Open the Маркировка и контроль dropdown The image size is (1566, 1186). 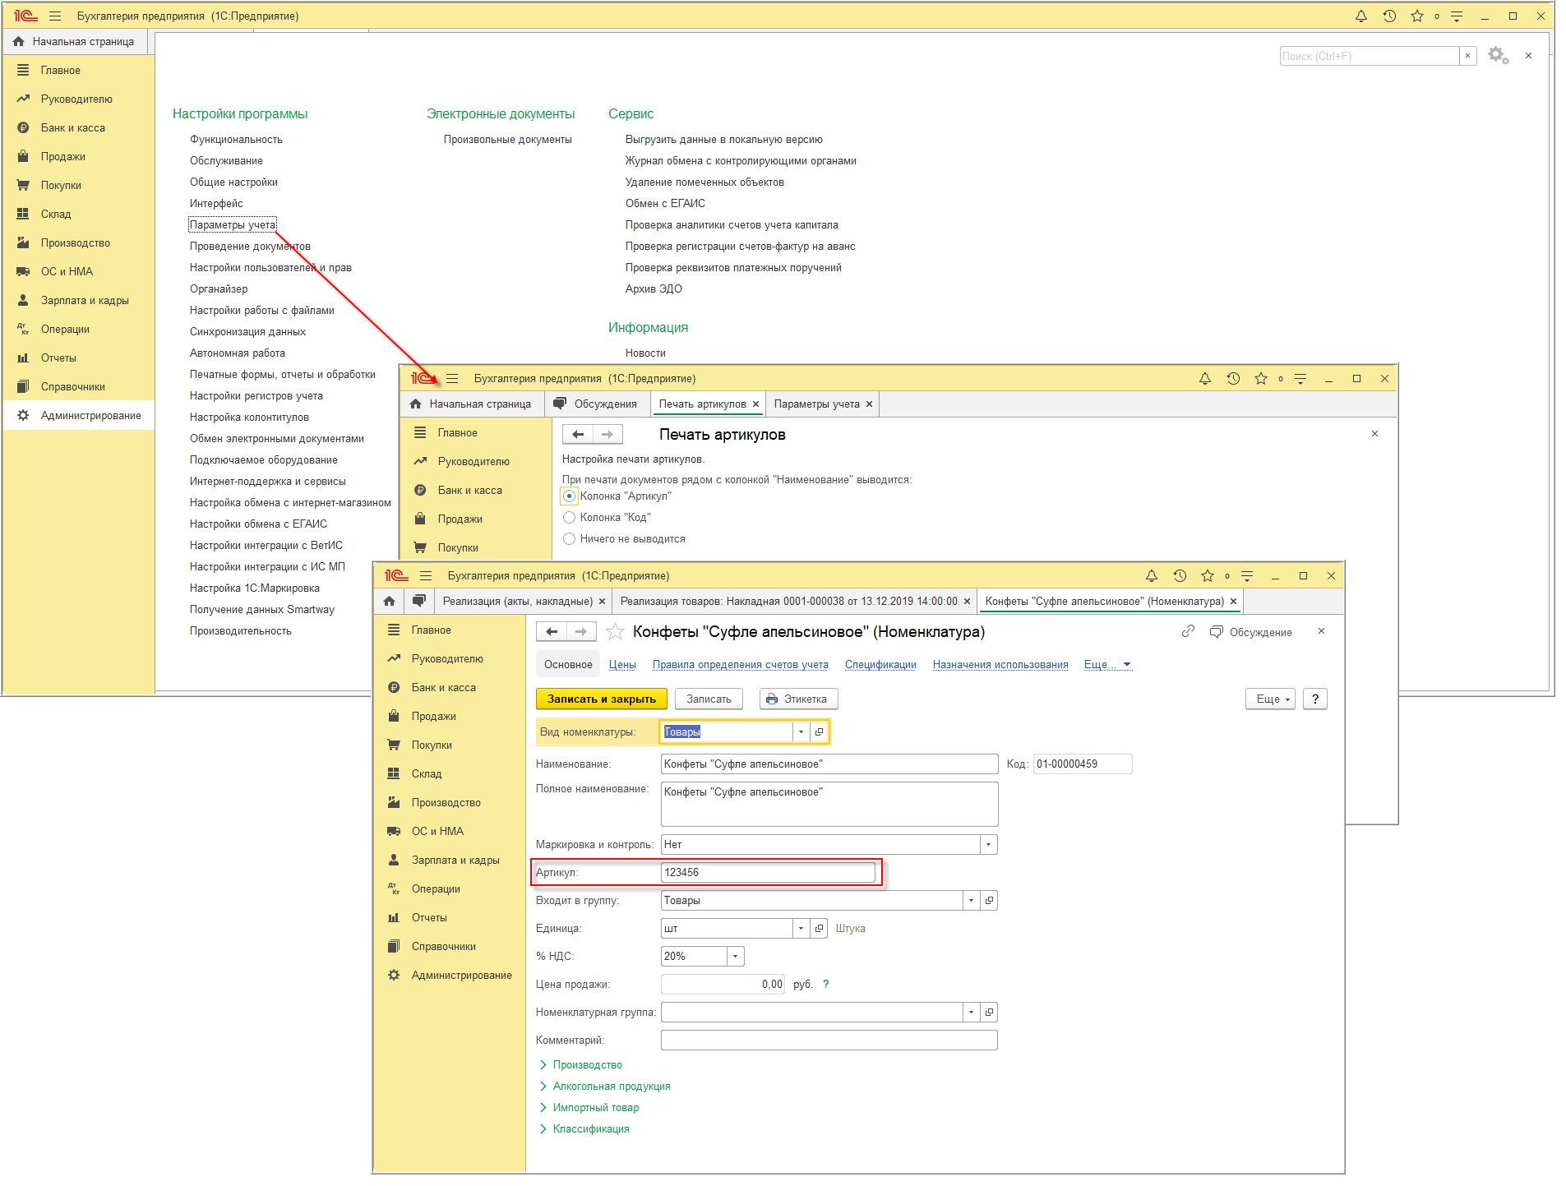[x=989, y=845]
